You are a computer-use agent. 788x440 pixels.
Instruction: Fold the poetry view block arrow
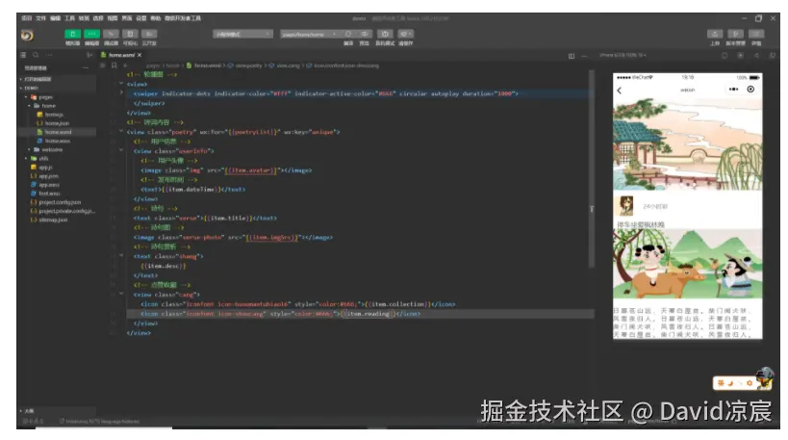click(121, 131)
